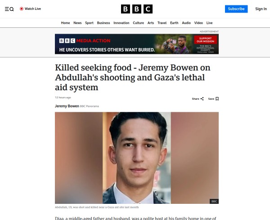The width and height of the screenshot is (270, 220).
Task: Open the News tab
Action: pos(77,23)
